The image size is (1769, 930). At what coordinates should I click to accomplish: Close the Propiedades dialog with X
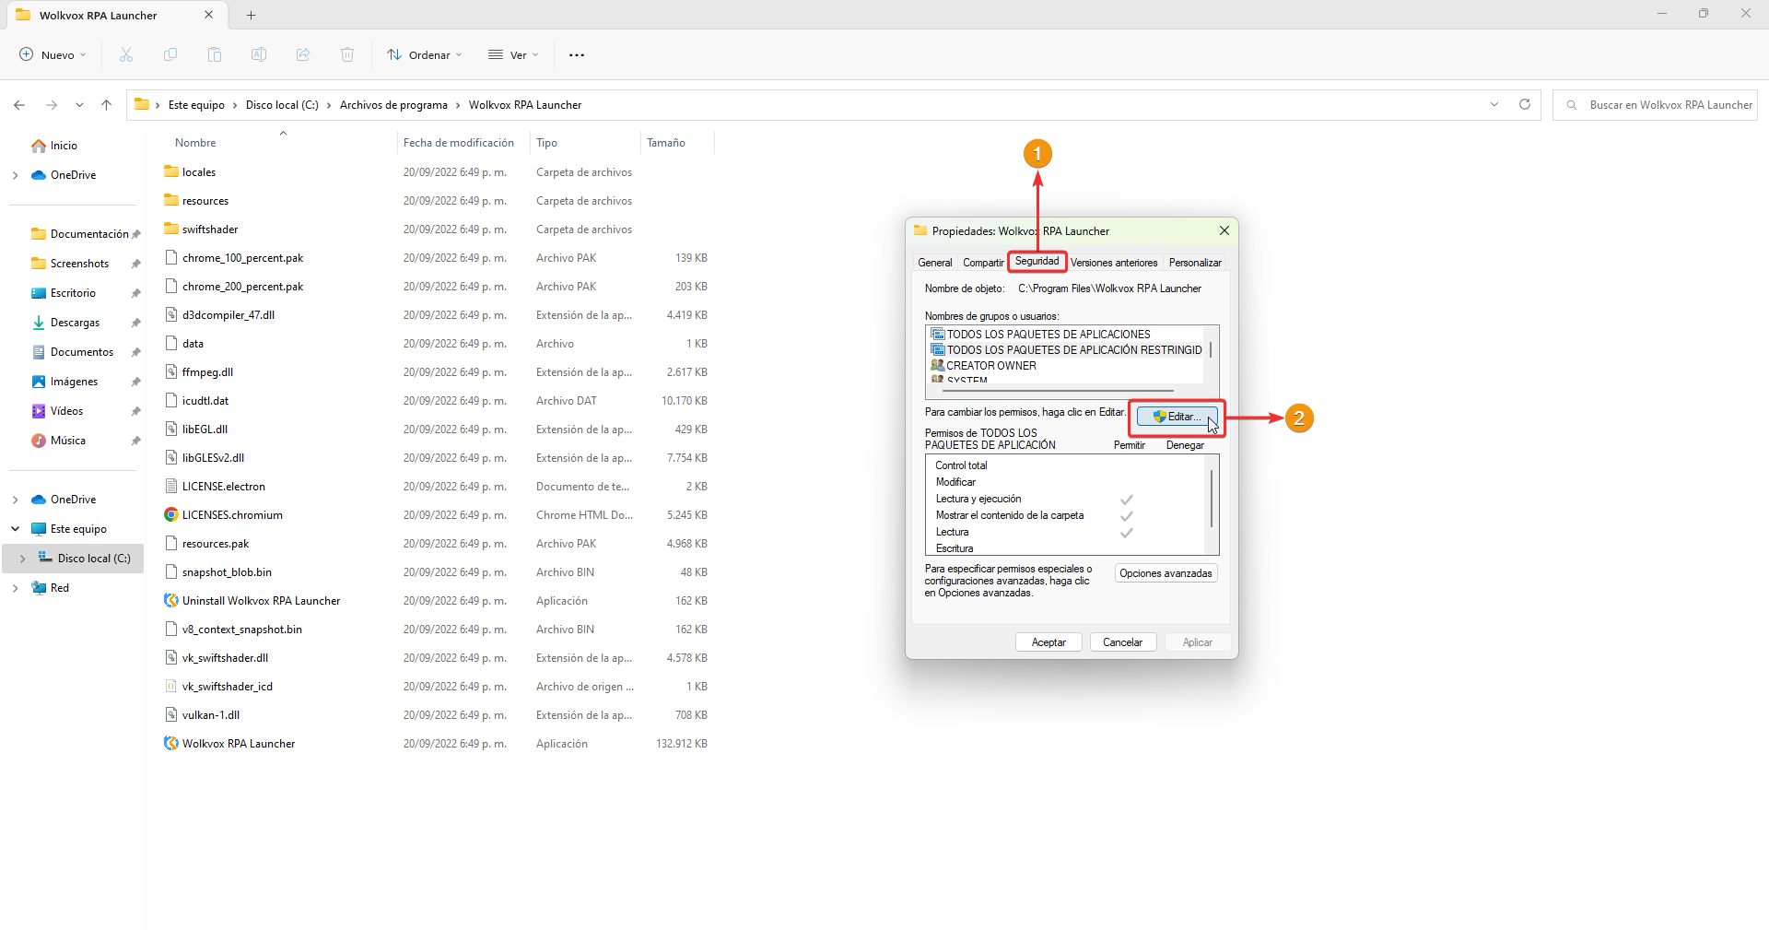(1224, 230)
